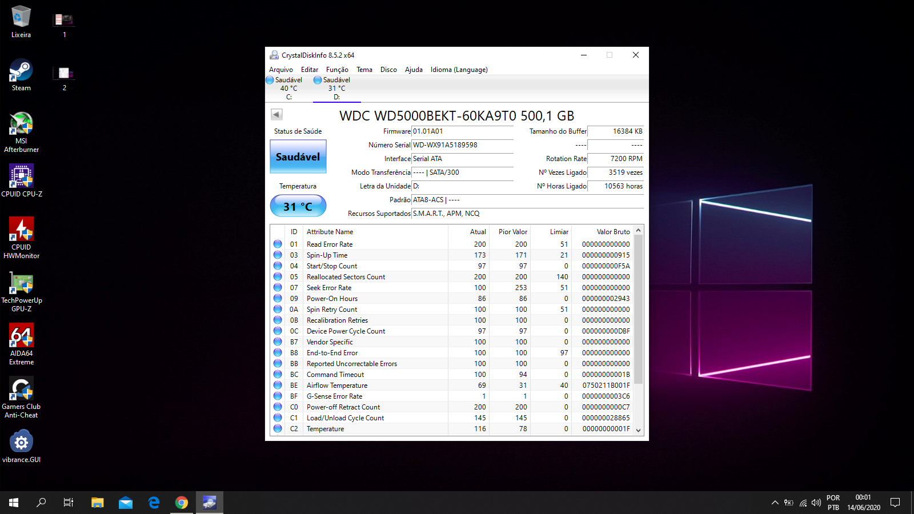Select the Load/Unload Cycle Count row
Screen dimensions: 914x514
coord(452,418)
